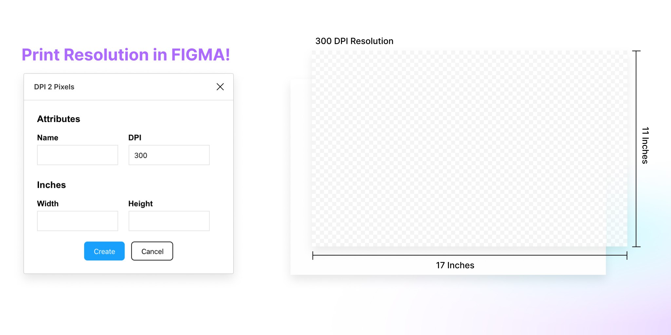Click the Width field label
Screen dimensions: 671x335
(48, 203)
